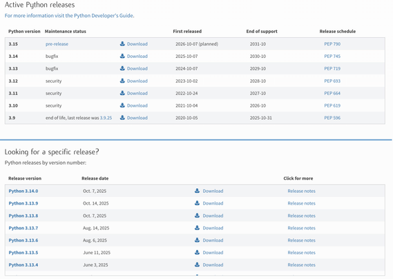Click the 'Aug. 14, 2025' release date
The width and height of the screenshot is (393, 279).
pos(96,228)
